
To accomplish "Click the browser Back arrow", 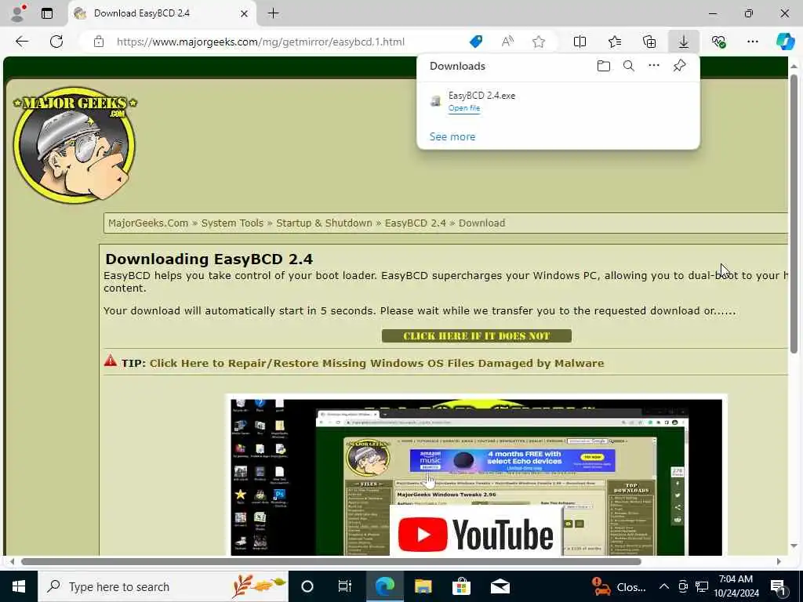I will coord(21,42).
